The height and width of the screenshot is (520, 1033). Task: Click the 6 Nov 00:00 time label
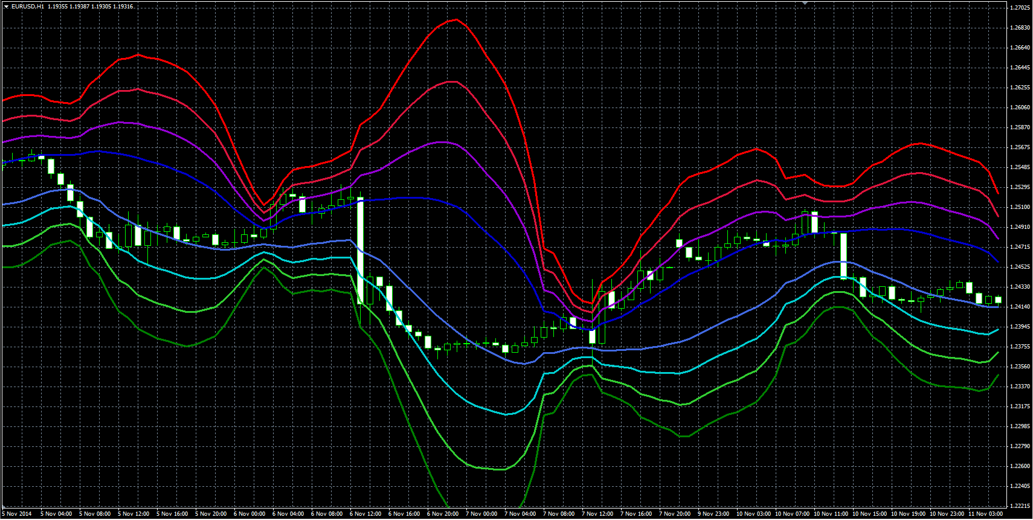249,514
